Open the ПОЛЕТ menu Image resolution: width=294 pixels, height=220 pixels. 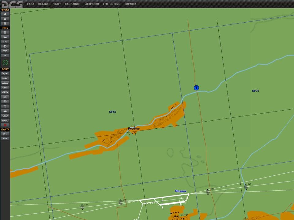pyautogui.click(x=57, y=4)
